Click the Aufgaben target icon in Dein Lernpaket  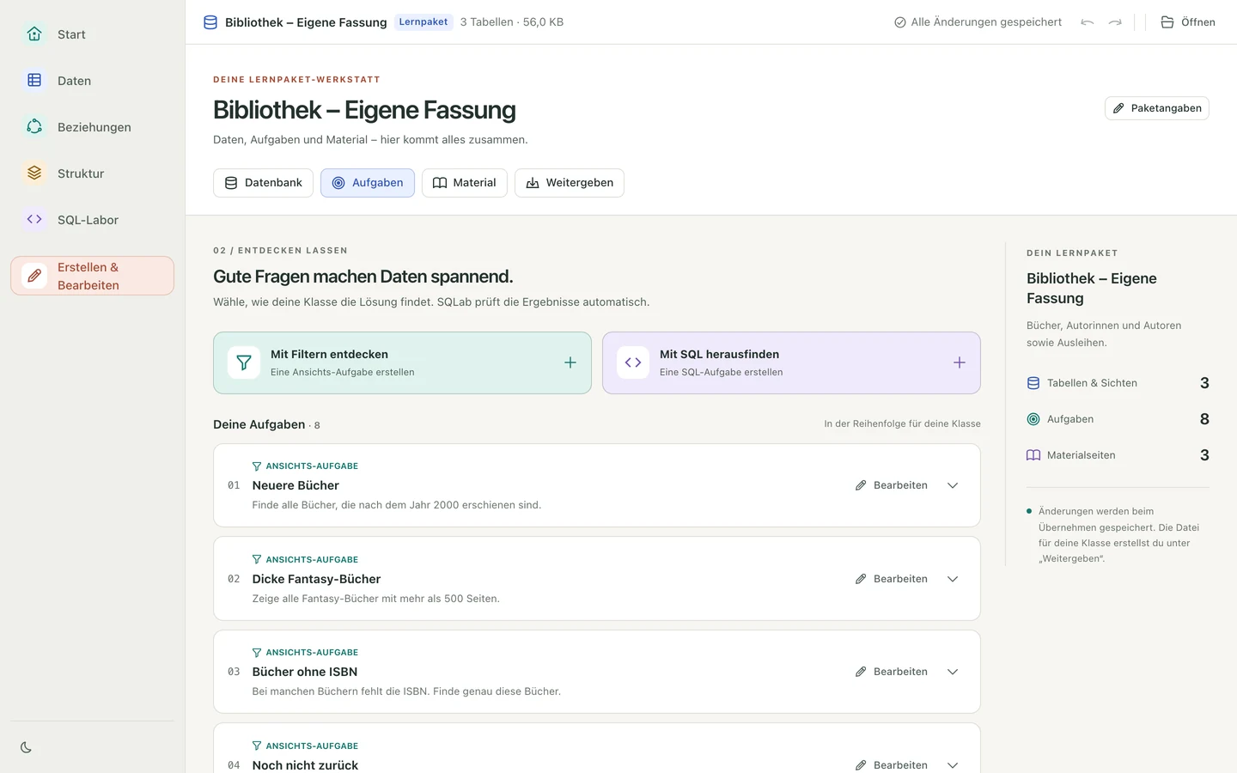pyautogui.click(x=1033, y=419)
